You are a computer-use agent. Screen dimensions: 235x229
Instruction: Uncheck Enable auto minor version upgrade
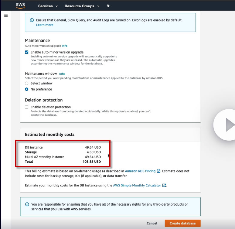26,52
